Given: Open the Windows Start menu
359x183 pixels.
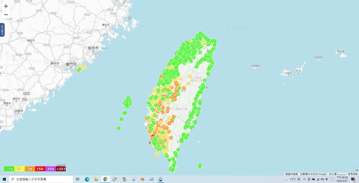Looking at the screenshot, I should (4, 180).
